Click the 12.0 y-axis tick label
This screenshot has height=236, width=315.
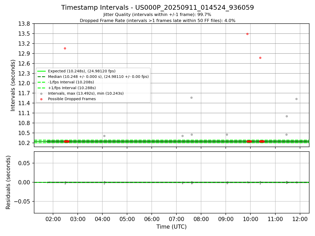coord(24,83)
